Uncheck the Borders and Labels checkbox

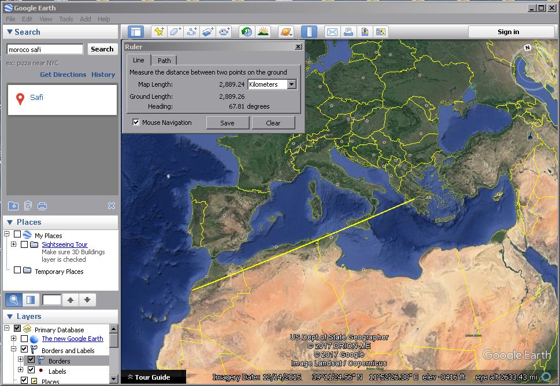coord(24,349)
